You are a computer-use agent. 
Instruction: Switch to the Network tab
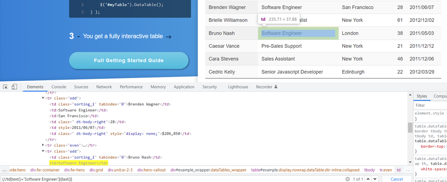pos(104,87)
